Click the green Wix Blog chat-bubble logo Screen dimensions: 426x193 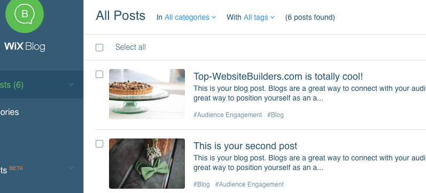(25, 14)
